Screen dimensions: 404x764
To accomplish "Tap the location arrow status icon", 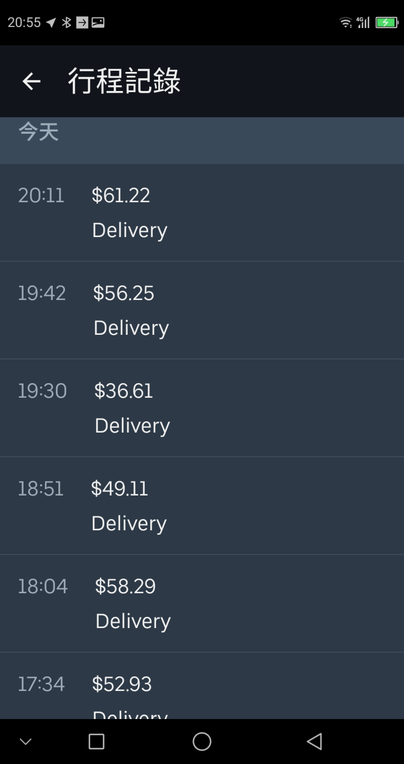I will [x=51, y=22].
